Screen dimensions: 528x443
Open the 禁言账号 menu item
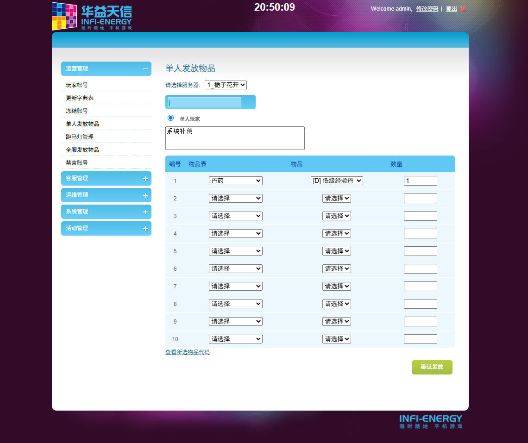pos(77,162)
